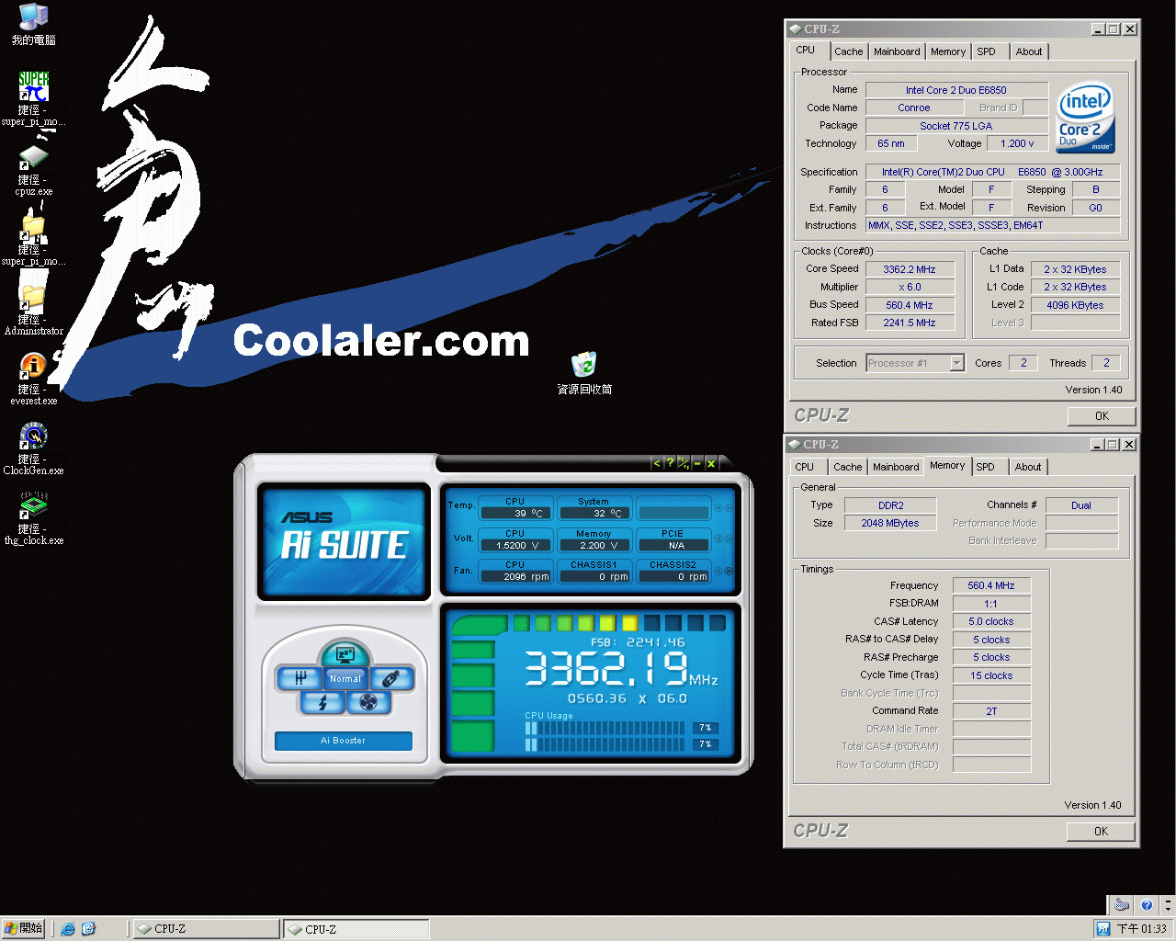The height and width of the screenshot is (941, 1176).
Task: Click the second quick launch icon on taskbar
Action: [x=89, y=929]
